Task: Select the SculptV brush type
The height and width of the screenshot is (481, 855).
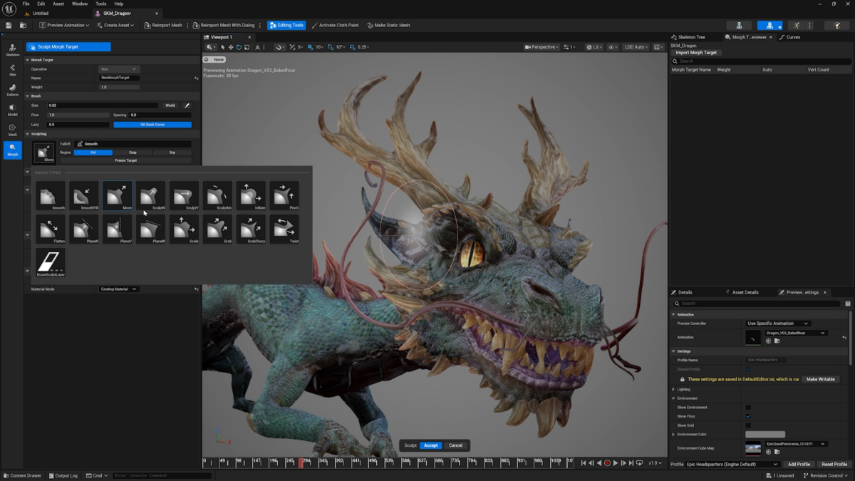Action: click(x=184, y=195)
